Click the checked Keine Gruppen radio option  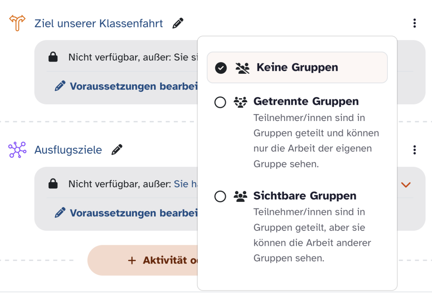pyautogui.click(x=221, y=68)
